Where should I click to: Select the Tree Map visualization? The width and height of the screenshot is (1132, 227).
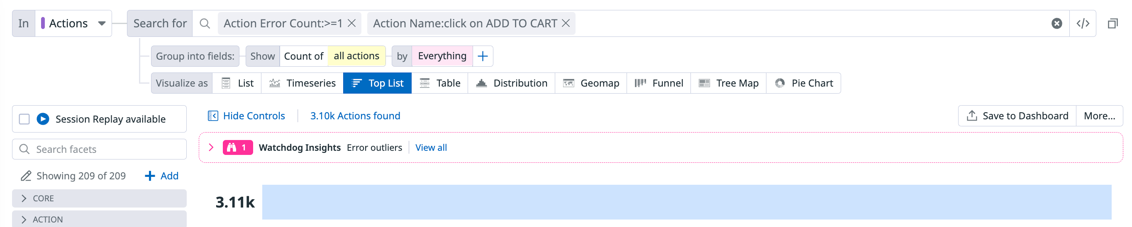[x=729, y=83]
